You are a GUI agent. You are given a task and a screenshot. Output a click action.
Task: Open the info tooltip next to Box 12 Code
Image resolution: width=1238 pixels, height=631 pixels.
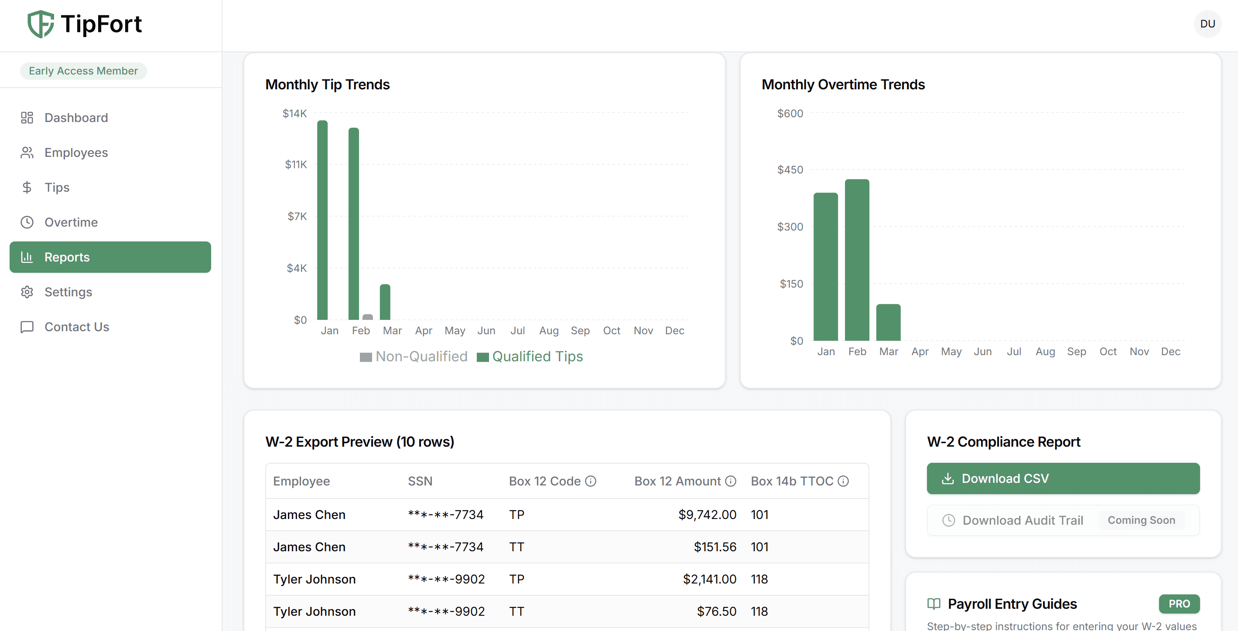591,481
